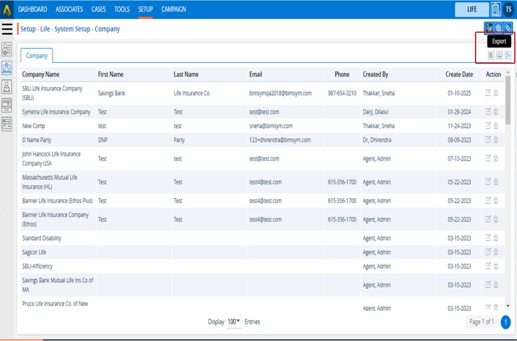Toggle the lock for Sagicor Life row
Viewport: 517px width, 341px height.
496,252
